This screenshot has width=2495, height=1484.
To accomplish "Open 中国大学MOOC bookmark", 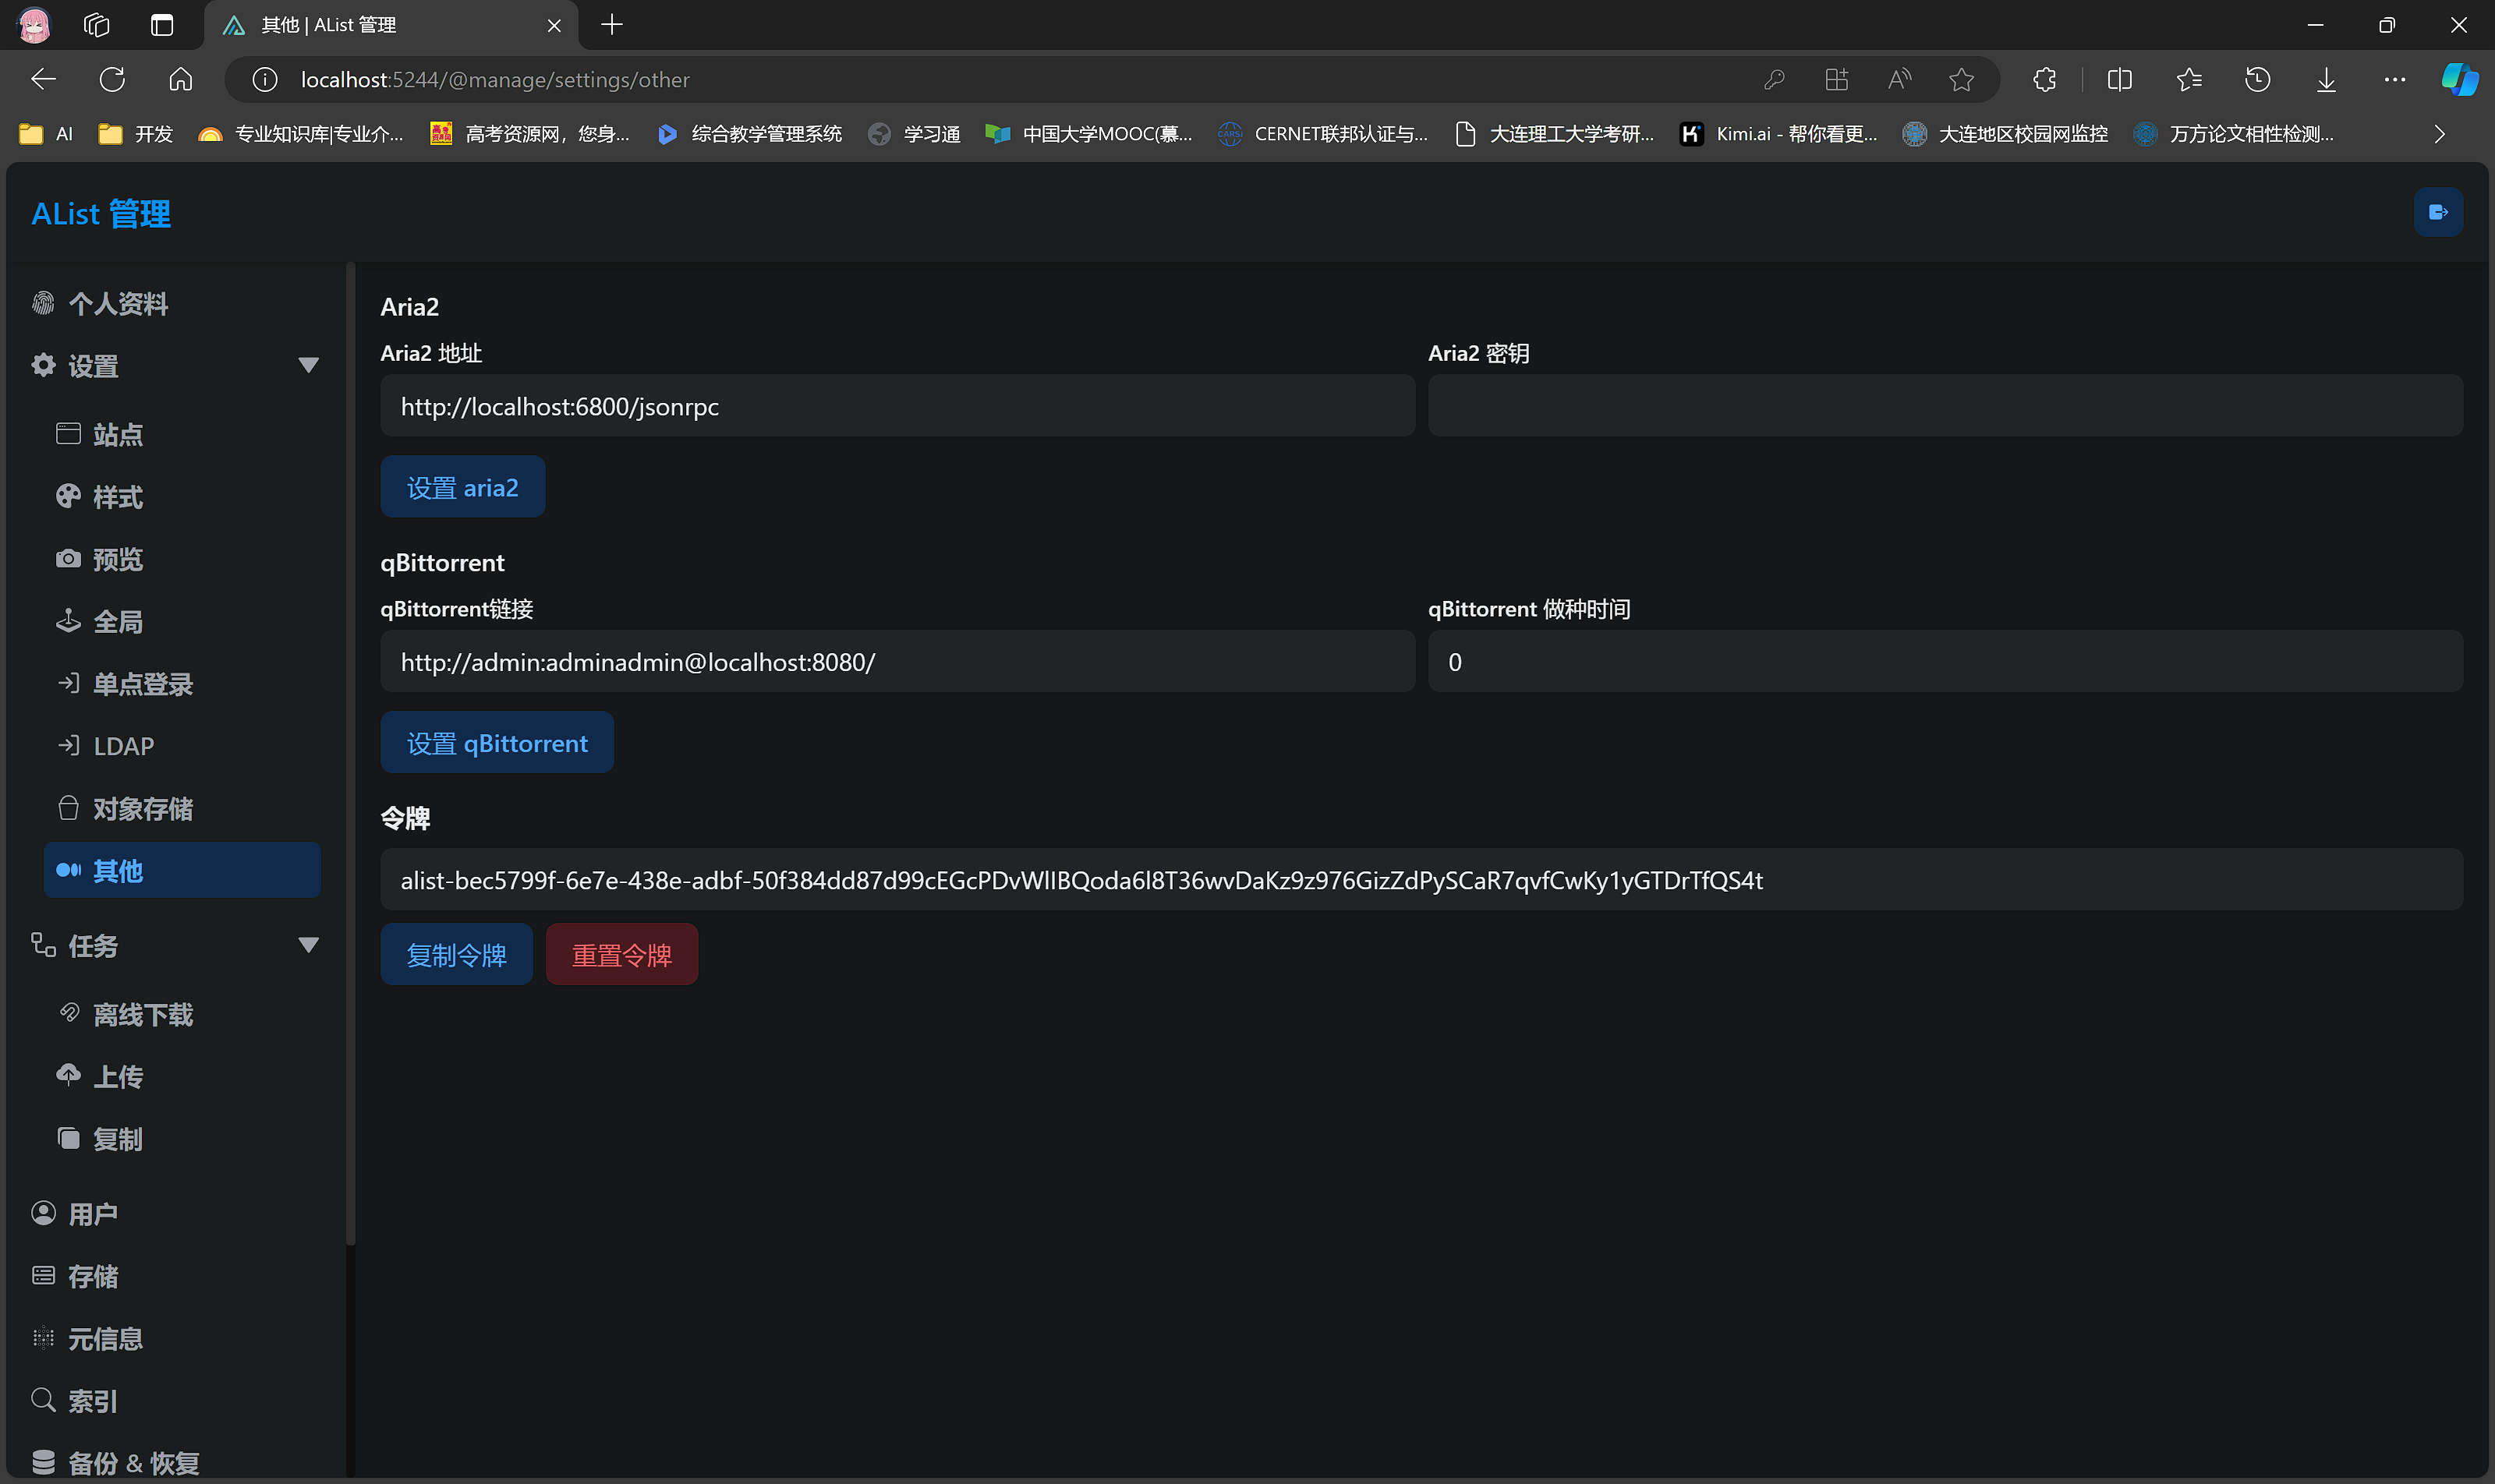I will coord(1088,134).
